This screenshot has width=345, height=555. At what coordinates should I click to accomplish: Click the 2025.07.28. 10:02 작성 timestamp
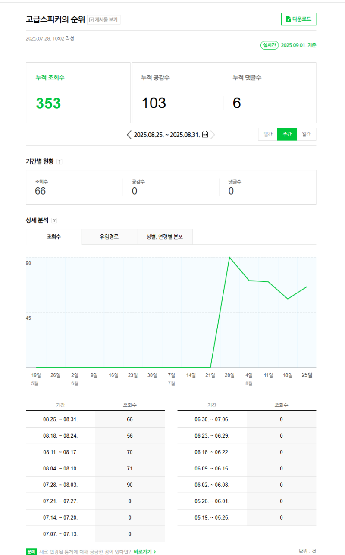point(50,38)
